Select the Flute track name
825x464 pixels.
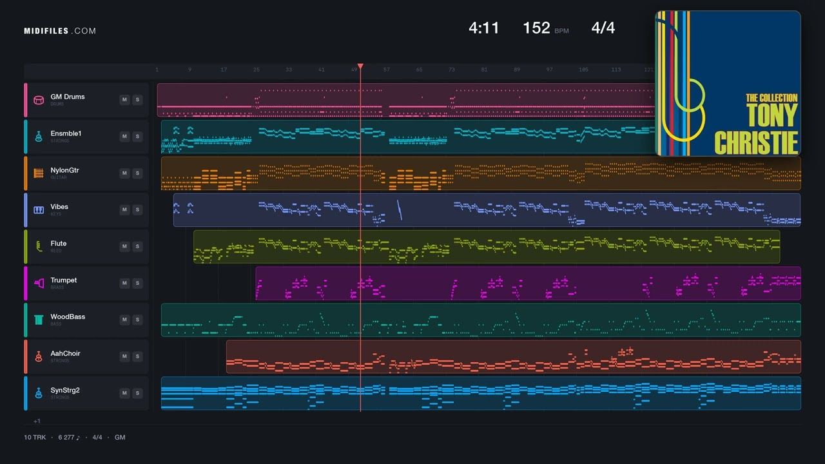59,244
